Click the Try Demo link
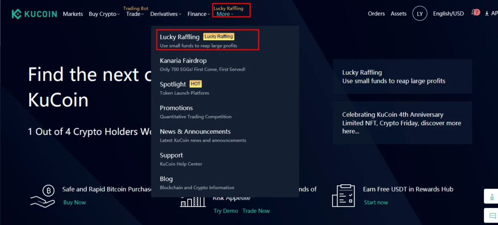Viewport: 498px width, 225px height. 226,211
